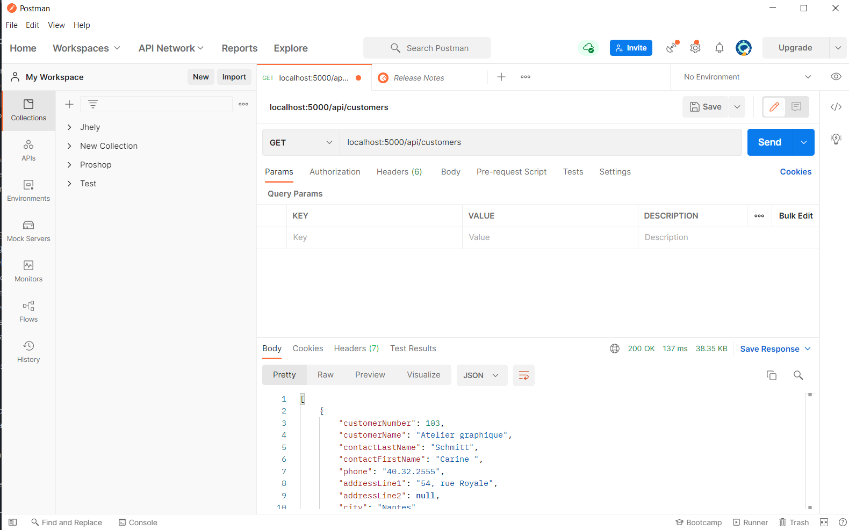Click the network globe icon
This screenshot has height=530, width=849.
615,349
